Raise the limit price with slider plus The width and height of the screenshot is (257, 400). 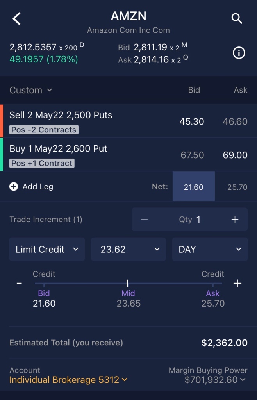237,283
